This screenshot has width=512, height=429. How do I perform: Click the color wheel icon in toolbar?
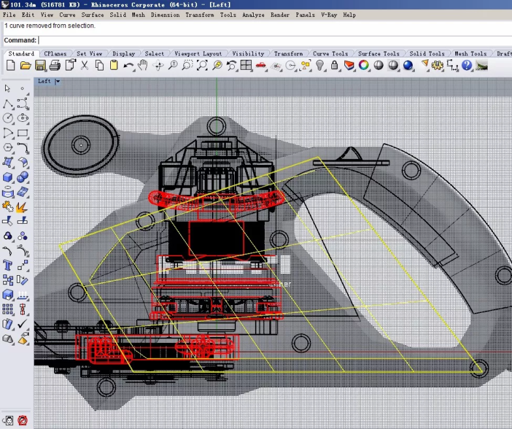tap(364, 65)
